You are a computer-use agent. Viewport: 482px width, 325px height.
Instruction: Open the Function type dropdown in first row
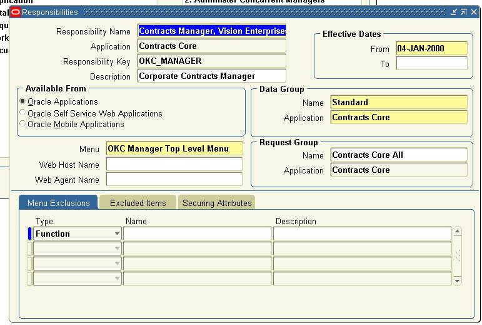[x=117, y=234]
